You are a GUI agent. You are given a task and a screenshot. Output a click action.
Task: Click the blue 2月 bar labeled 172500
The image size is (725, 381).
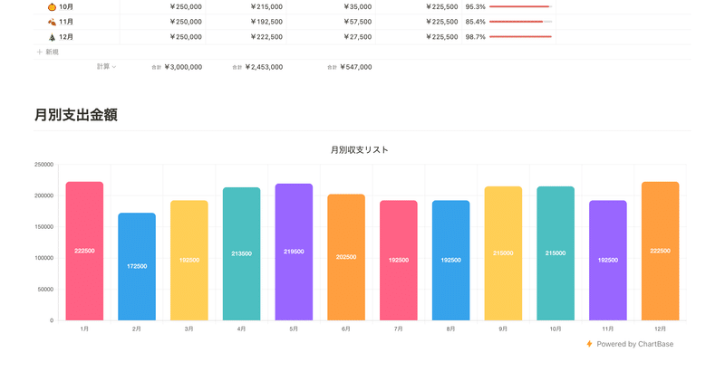click(x=137, y=266)
